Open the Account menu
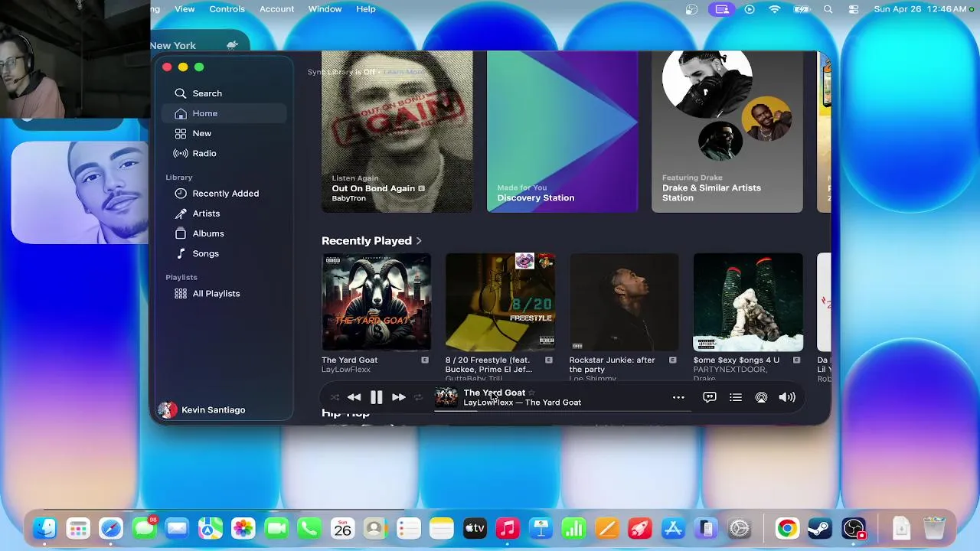The height and width of the screenshot is (551, 980). point(277,9)
